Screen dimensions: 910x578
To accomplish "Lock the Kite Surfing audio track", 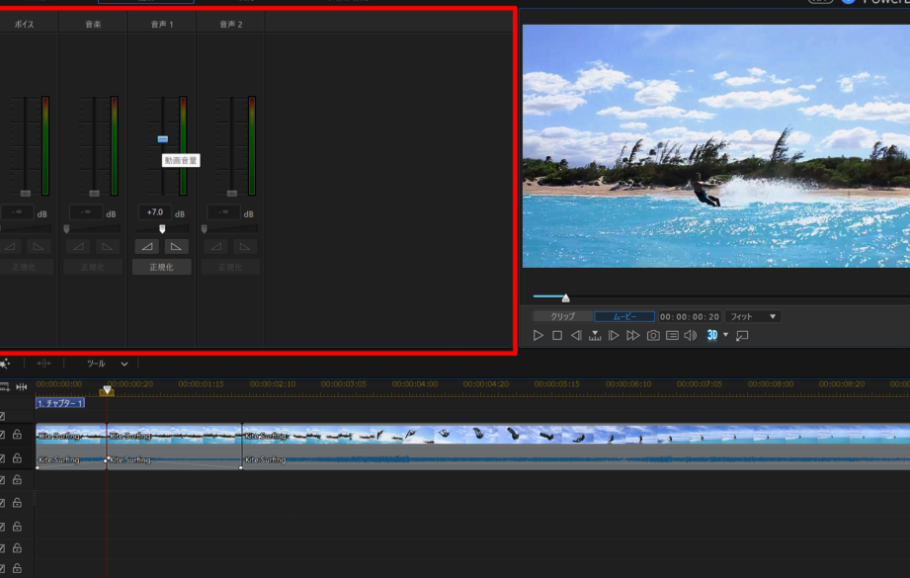I will pos(18,458).
